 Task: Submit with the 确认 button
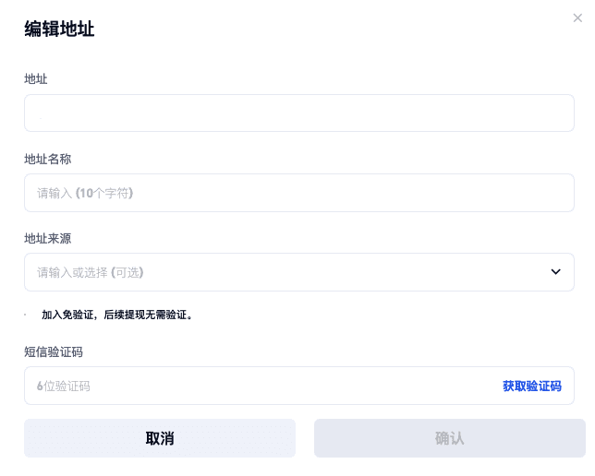449,438
